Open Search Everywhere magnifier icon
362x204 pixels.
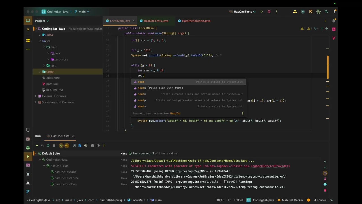326,12
